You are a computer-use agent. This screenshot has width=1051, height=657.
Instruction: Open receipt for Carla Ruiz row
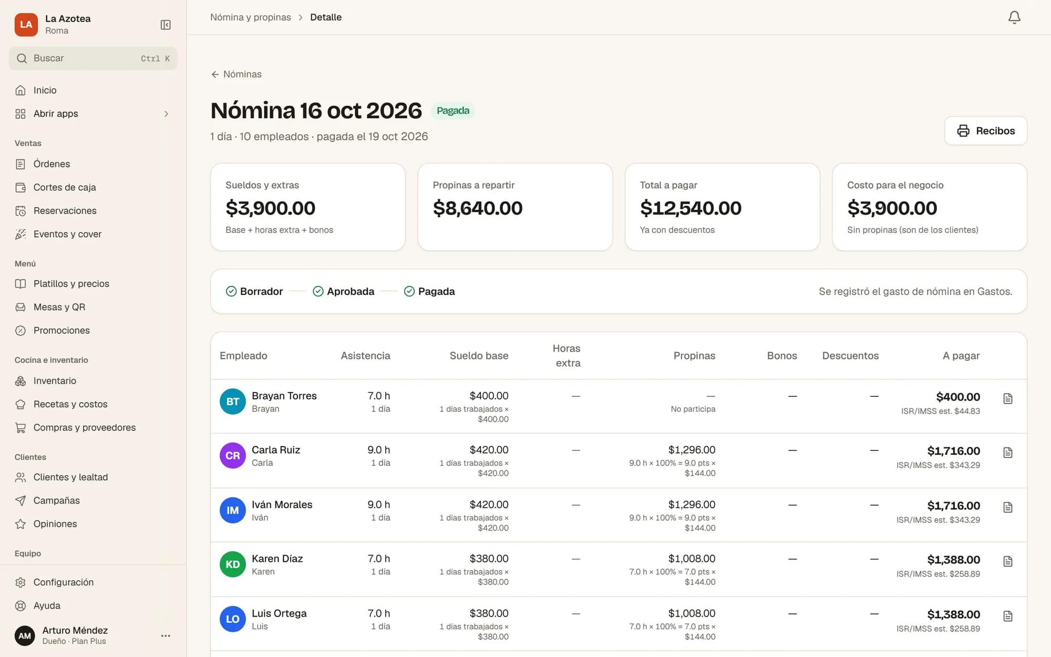pos(1007,453)
